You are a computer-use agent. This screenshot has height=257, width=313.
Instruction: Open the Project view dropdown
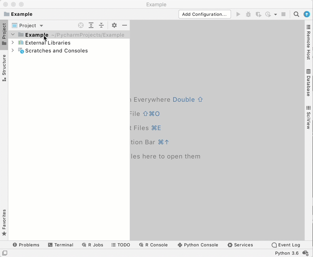tap(28, 26)
